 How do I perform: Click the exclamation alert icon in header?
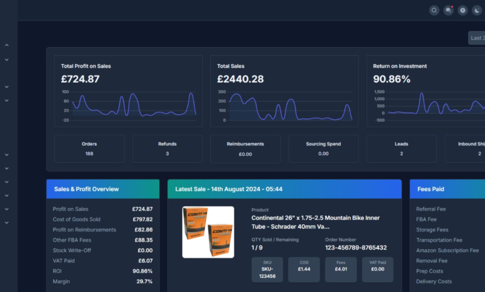[x=463, y=11]
